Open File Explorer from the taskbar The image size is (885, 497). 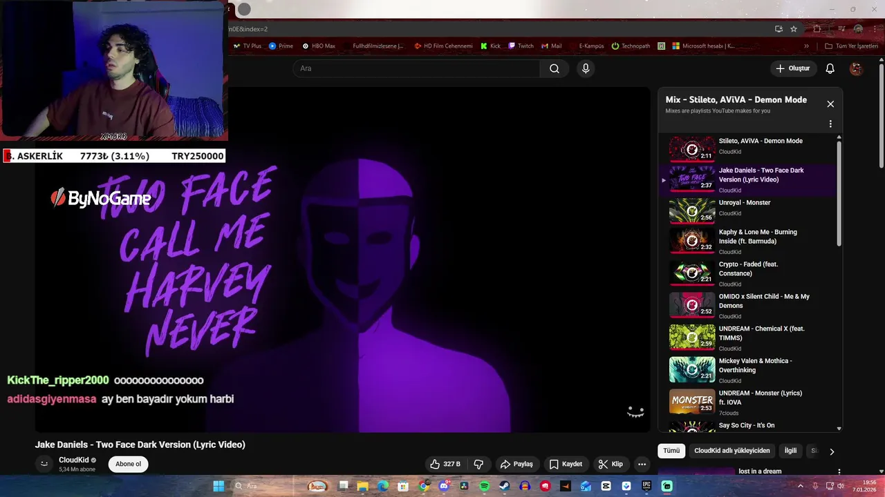[363, 486]
